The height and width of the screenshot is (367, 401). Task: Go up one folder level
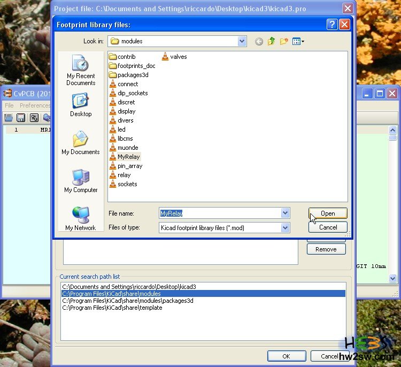click(x=272, y=41)
